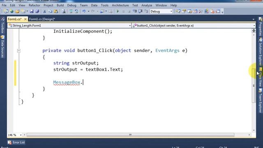Open the active files list dropdown
The height and width of the screenshot is (148, 263).
click(x=253, y=19)
